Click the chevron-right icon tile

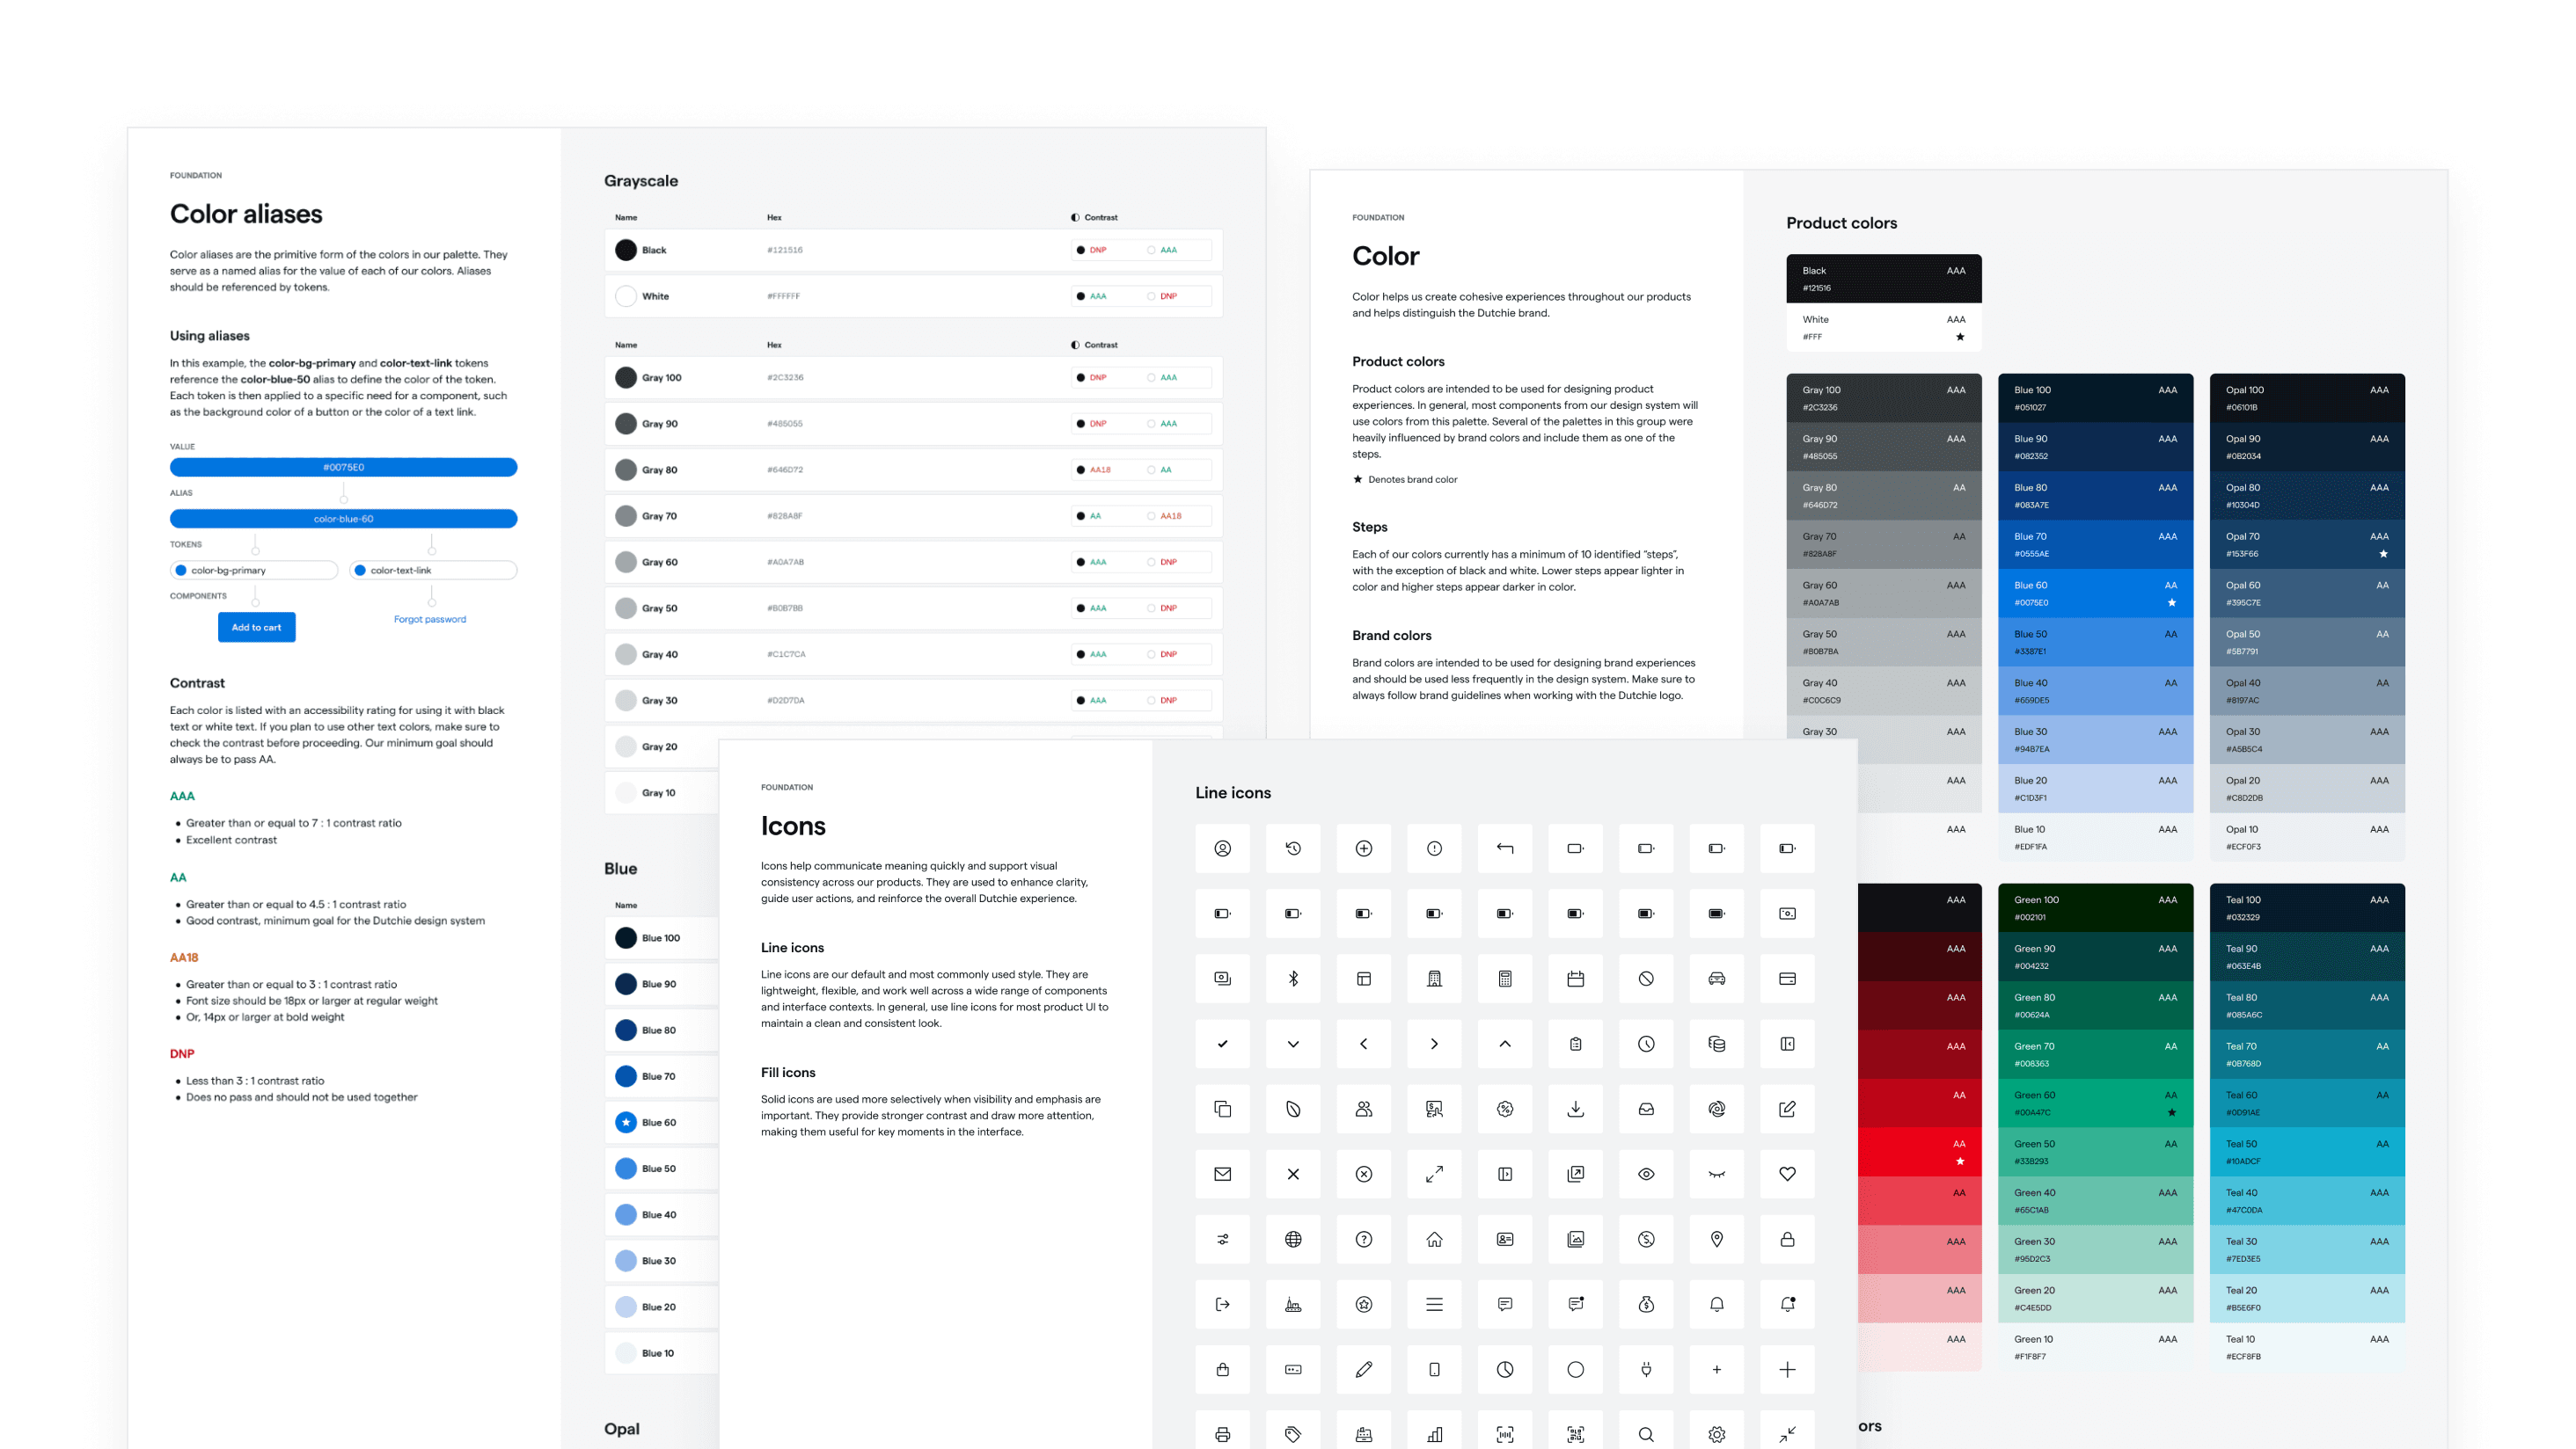[1434, 1045]
